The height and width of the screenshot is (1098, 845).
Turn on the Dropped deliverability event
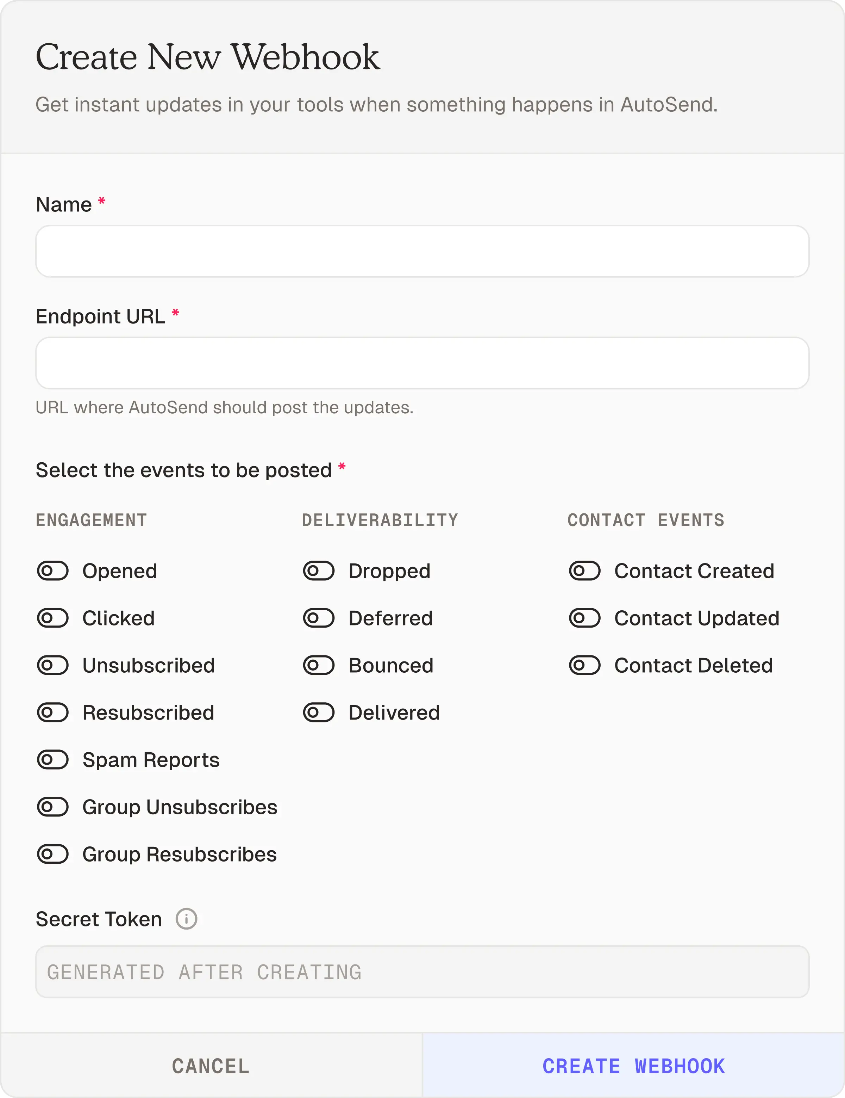coord(319,570)
